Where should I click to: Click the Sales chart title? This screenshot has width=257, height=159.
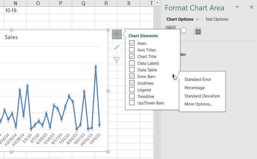[11, 37]
